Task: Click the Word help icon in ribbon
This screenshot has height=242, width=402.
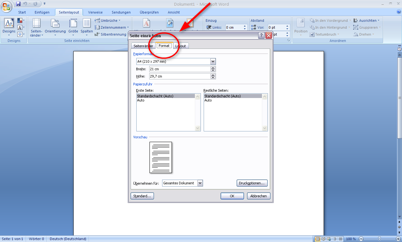Action: (x=399, y=12)
